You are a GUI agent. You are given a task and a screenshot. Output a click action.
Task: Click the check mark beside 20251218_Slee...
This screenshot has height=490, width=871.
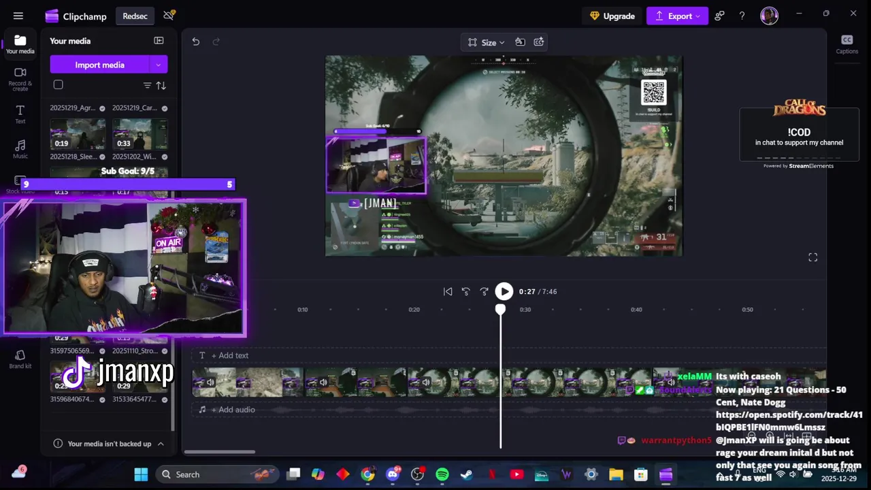[103, 157]
